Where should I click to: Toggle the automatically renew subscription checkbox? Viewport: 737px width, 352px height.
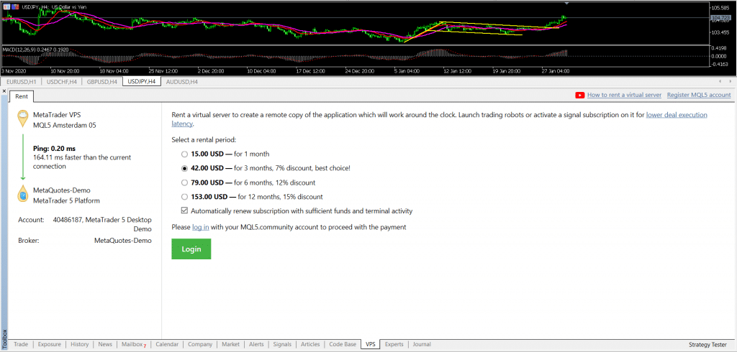point(184,211)
